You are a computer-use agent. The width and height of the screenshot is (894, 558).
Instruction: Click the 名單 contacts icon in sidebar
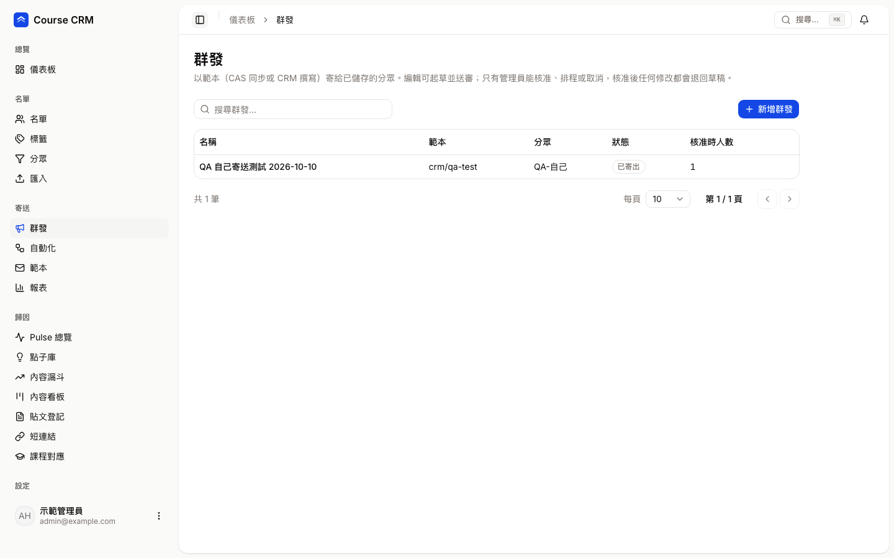(20, 119)
